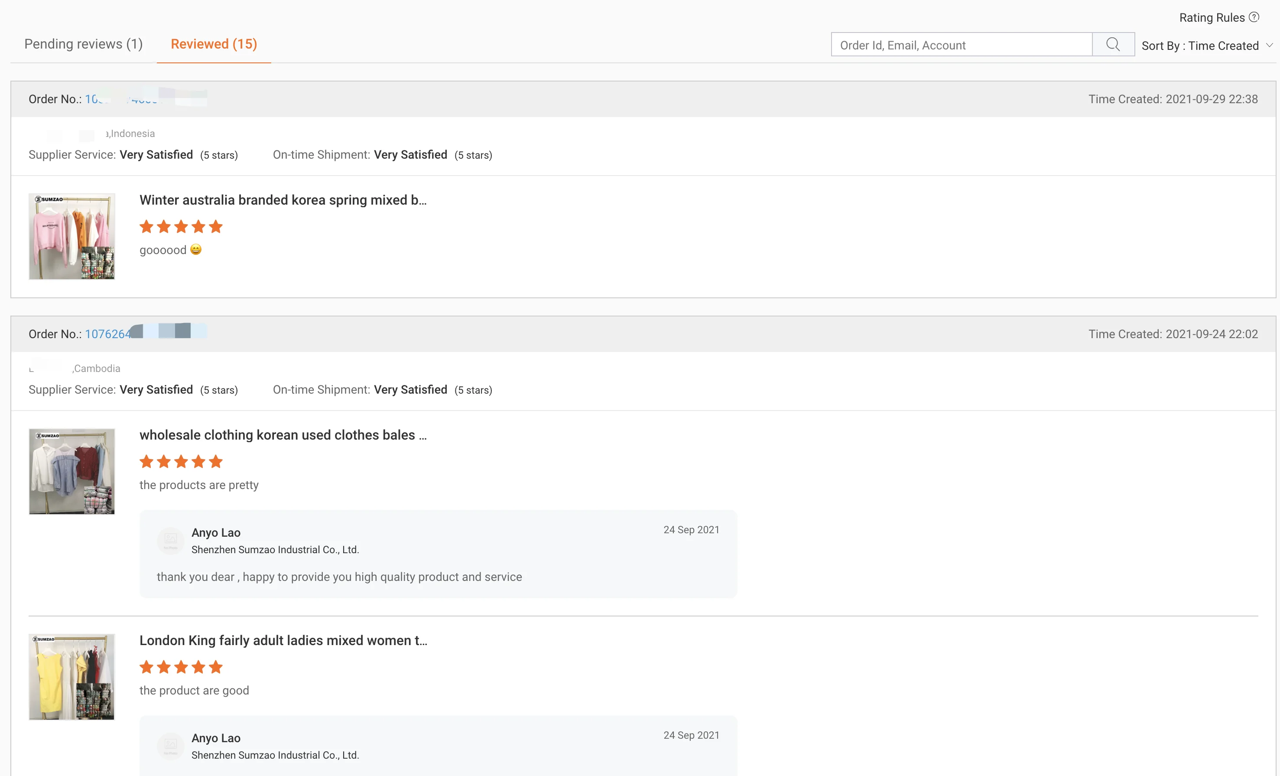Select the Reviewed (15) tab
The width and height of the screenshot is (1280, 776).
(214, 44)
